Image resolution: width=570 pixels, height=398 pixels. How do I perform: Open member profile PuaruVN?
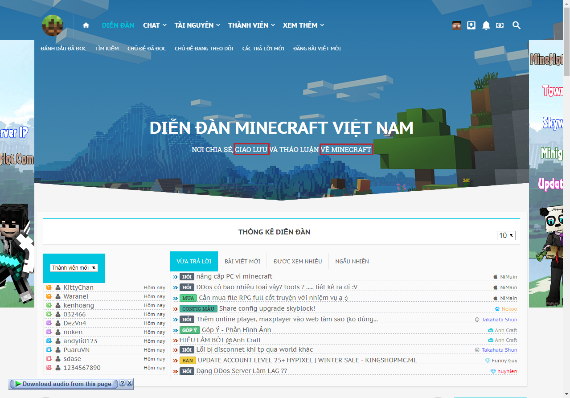pos(77,350)
